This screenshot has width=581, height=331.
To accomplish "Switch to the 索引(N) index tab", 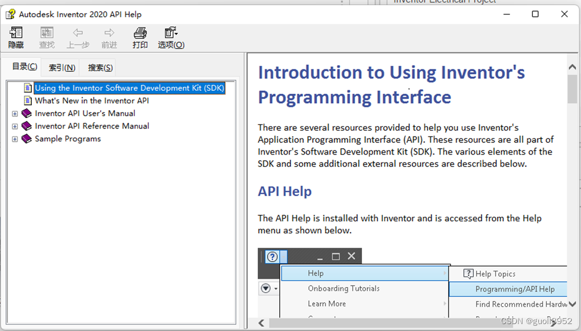I will 62,68.
